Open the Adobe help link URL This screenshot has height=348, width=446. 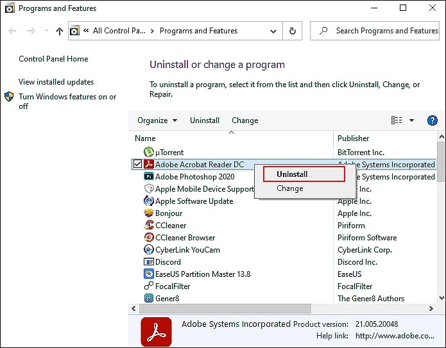[395, 336]
